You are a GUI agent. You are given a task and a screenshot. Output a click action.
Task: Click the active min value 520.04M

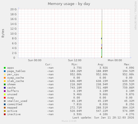tap(76, 111)
